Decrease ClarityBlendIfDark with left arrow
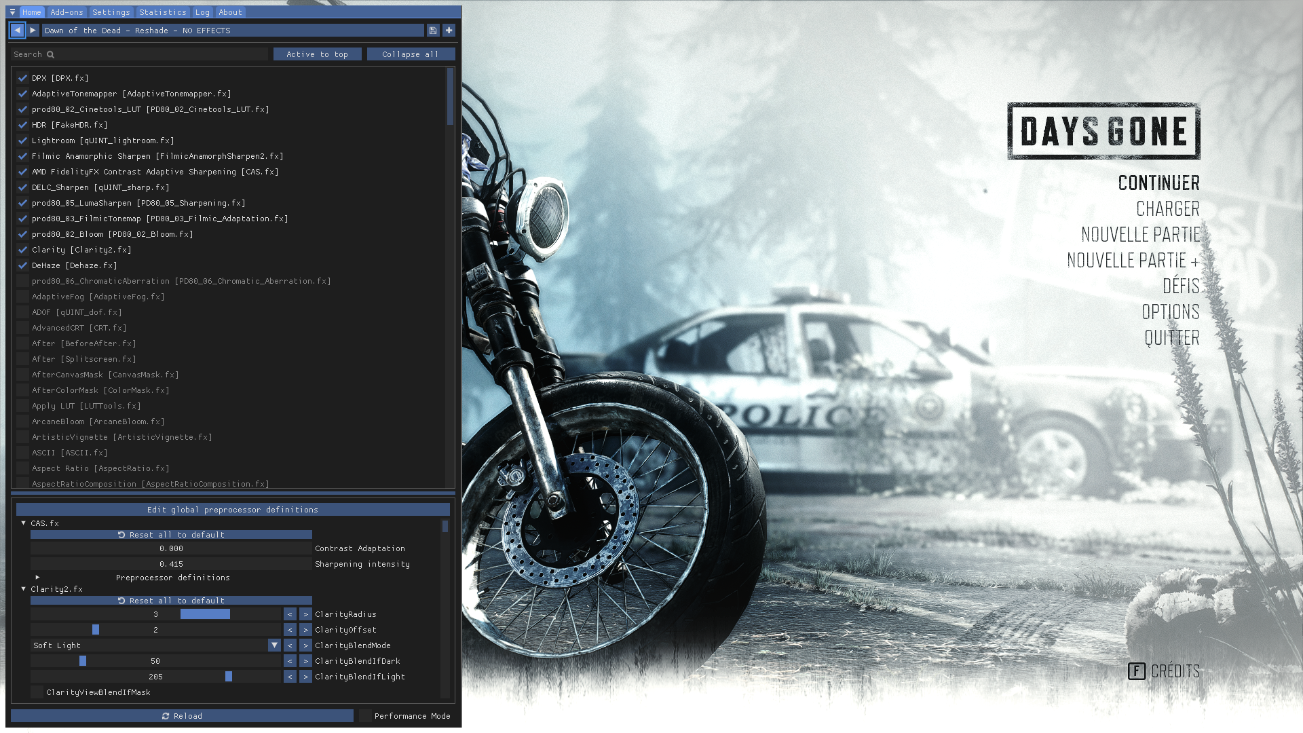The width and height of the screenshot is (1303, 733). [290, 661]
